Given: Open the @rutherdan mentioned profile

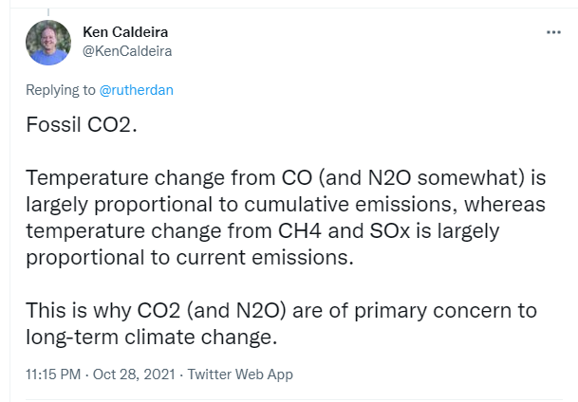Looking at the screenshot, I should 137,90.
